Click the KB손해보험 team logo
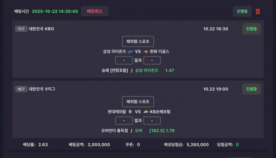276x158 pixels. point(146,111)
